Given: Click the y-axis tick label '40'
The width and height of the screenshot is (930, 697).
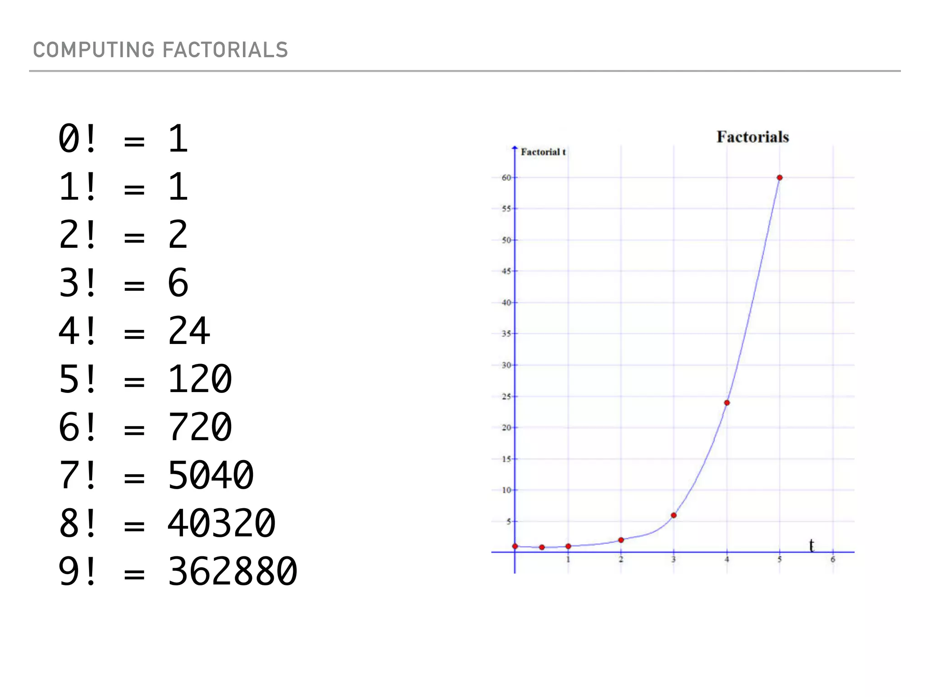Looking at the screenshot, I should coord(506,303).
